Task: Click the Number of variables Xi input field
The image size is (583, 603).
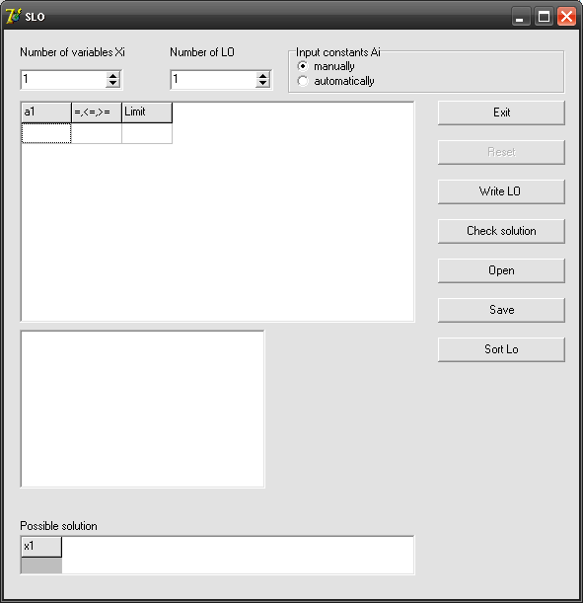Action: pos(64,80)
